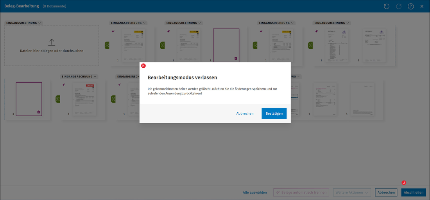
Task: Click the 'Bearbeitungsmodus verlassen' dialog title
Action: (x=183, y=77)
